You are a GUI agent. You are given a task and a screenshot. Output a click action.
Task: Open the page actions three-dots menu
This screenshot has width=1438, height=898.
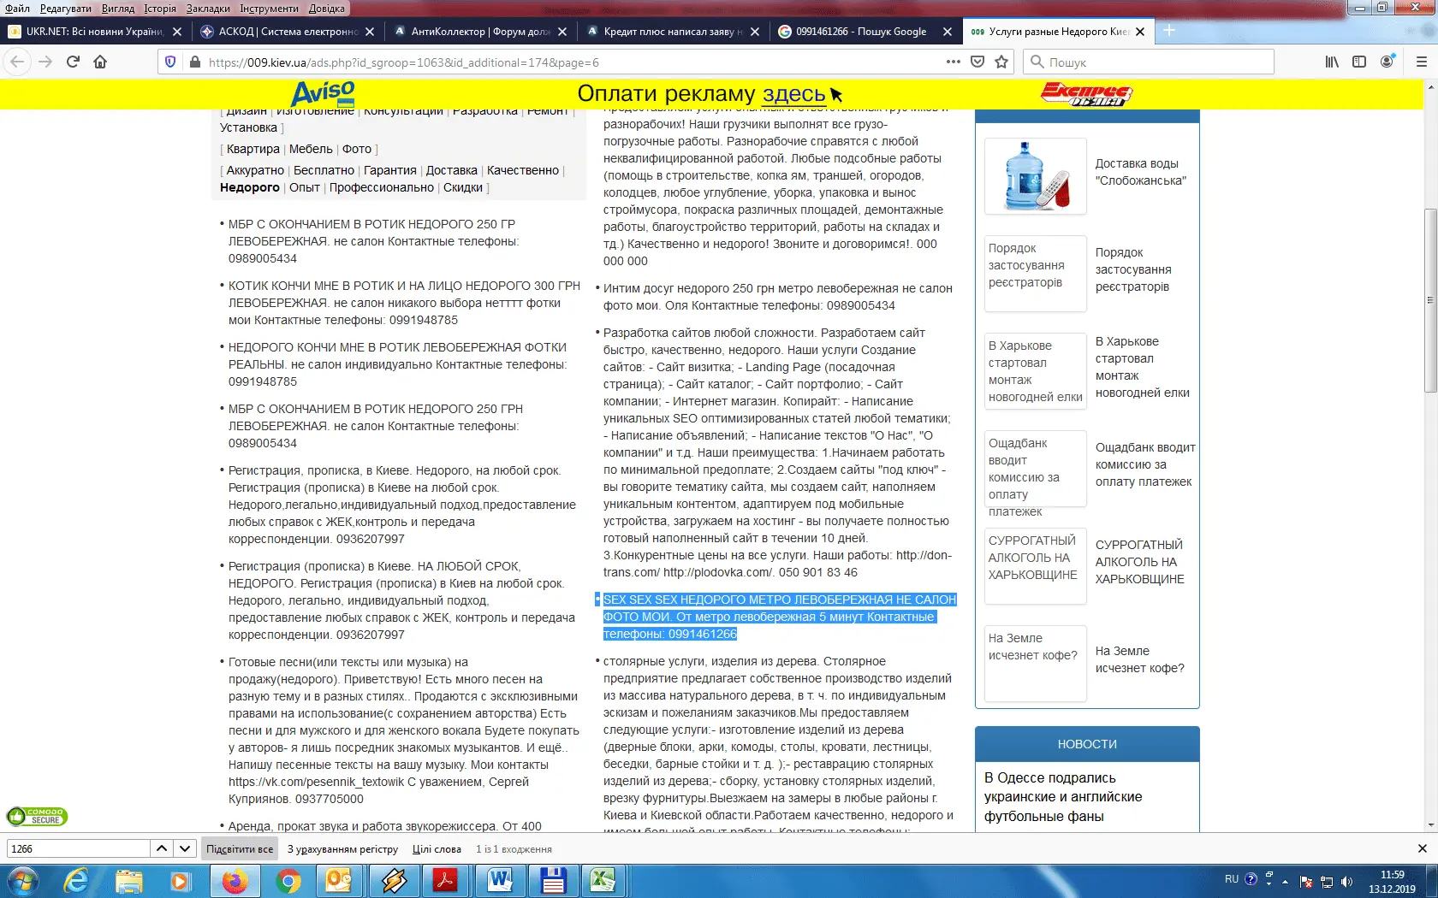(953, 62)
